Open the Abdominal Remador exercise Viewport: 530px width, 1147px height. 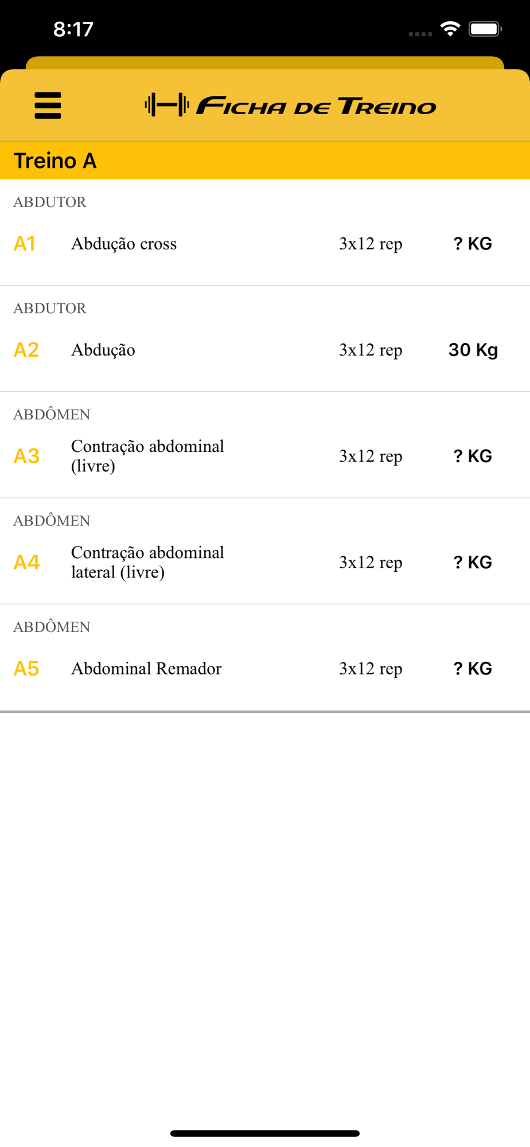tap(146, 668)
